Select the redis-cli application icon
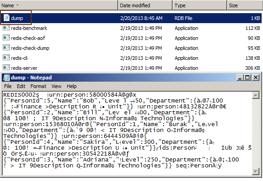The width and height of the screenshot is (263, 181). (x=6, y=58)
